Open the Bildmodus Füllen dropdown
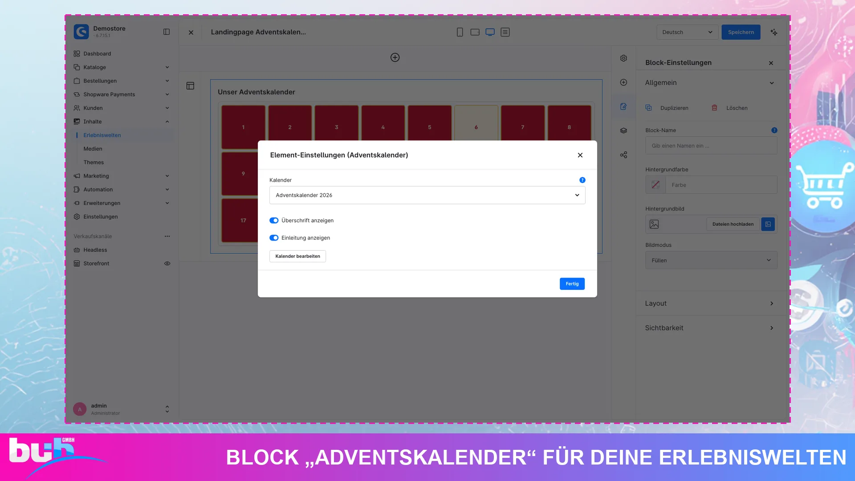The height and width of the screenshot is (481, 855). (711, 261)
